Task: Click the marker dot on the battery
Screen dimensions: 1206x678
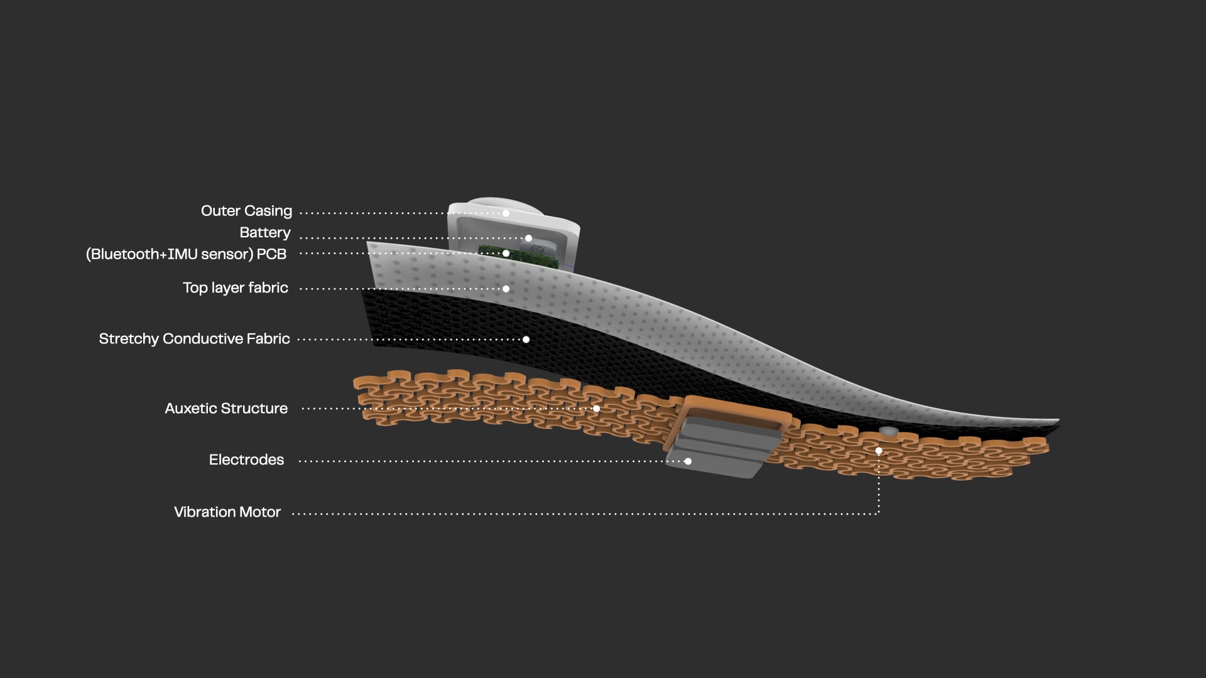Action: tap(528, 239)
